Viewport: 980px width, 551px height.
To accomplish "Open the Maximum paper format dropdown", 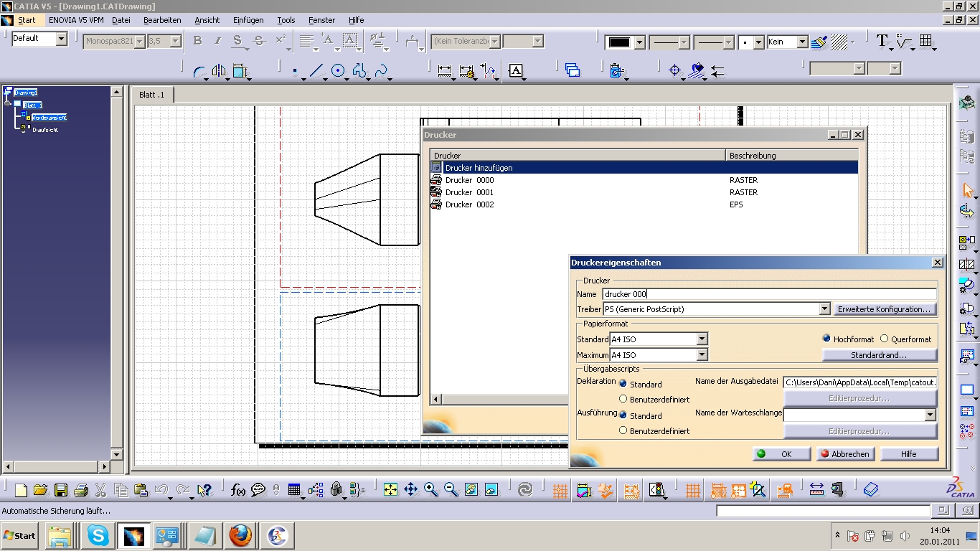I will pos(702,354).
